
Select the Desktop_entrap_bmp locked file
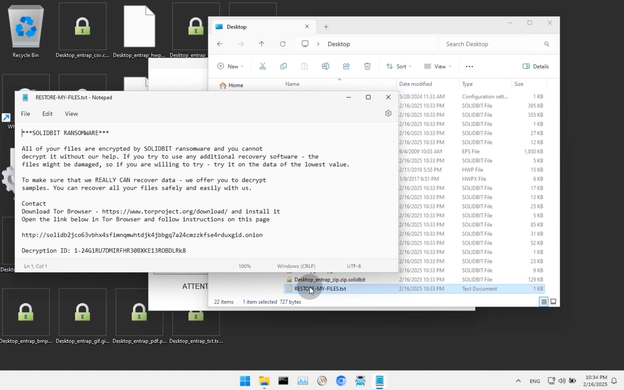coord(26,316)
